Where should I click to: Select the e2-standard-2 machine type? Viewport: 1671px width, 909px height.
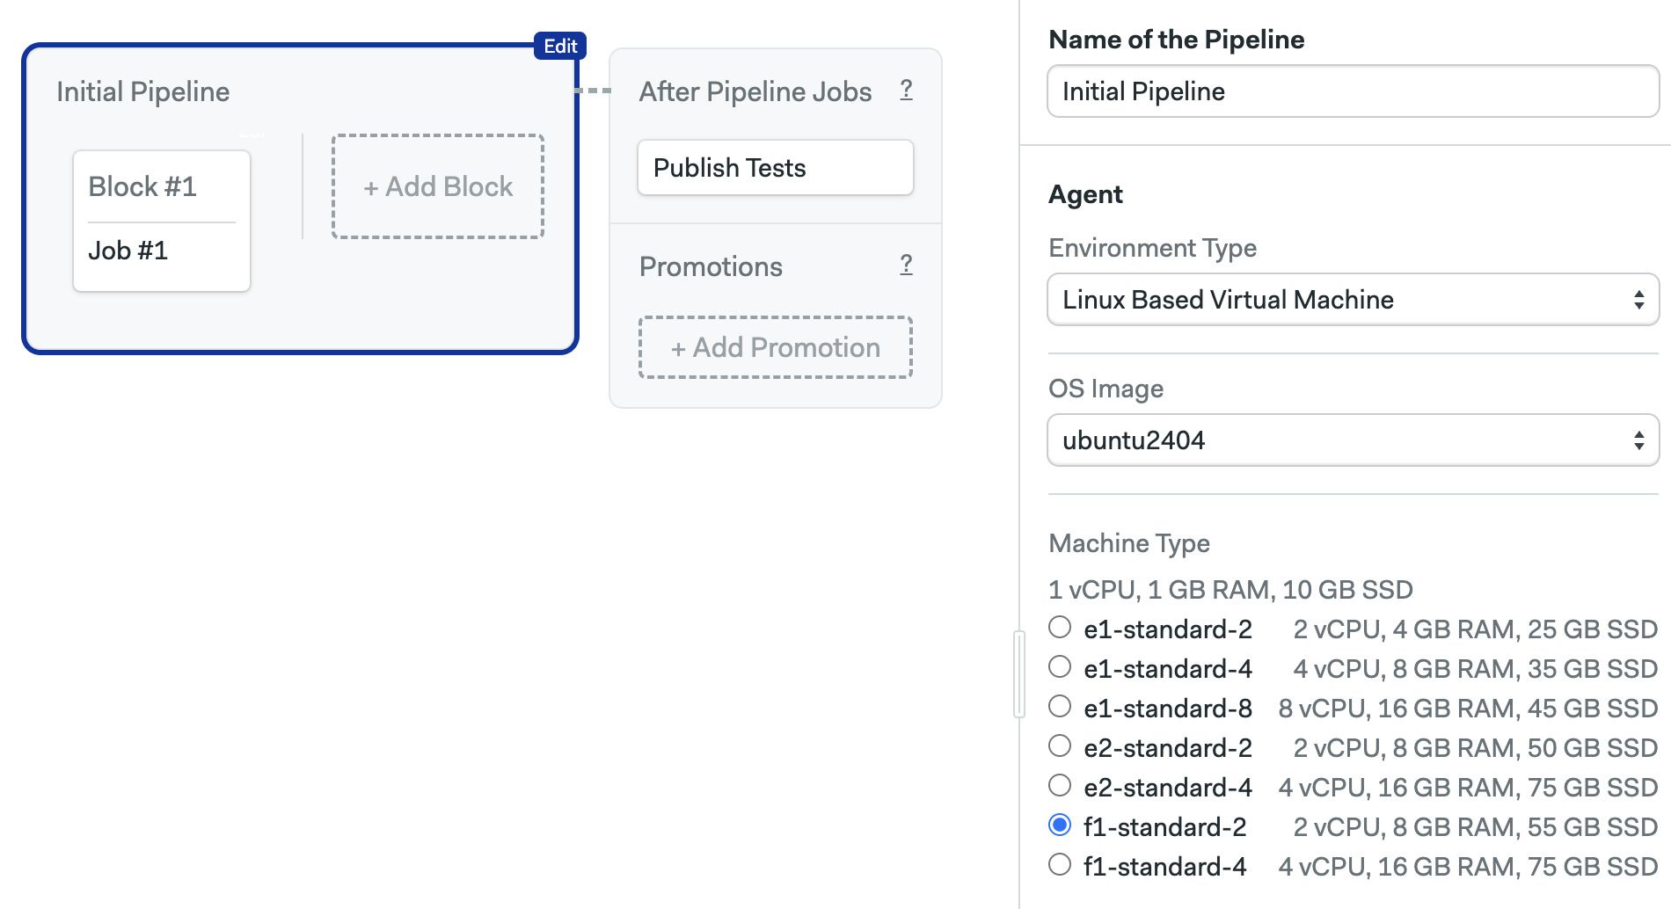[1060, 745]
